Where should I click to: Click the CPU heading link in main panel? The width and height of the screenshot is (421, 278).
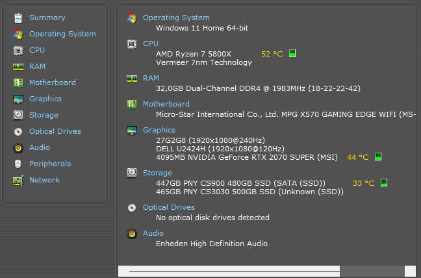[151, 44]
